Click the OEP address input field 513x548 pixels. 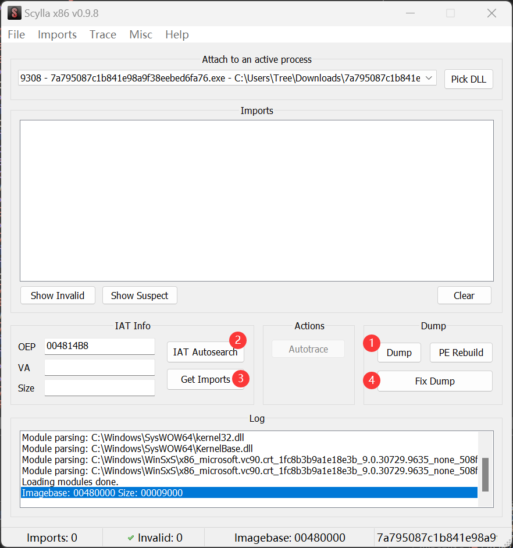[99, 347]
